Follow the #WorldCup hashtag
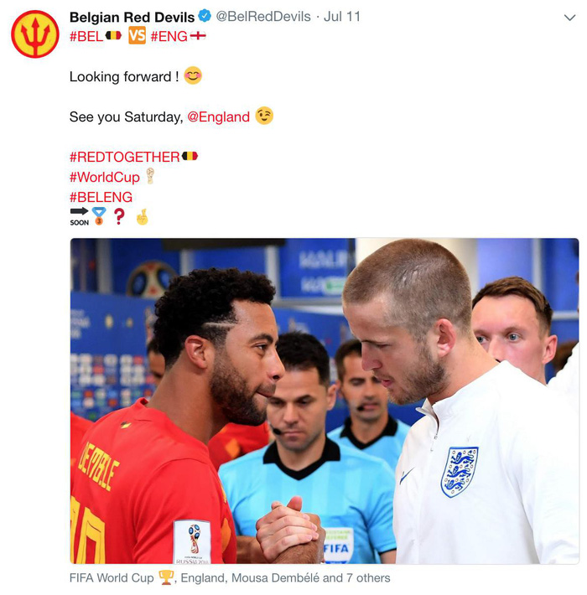 click(x=105, y=177)
